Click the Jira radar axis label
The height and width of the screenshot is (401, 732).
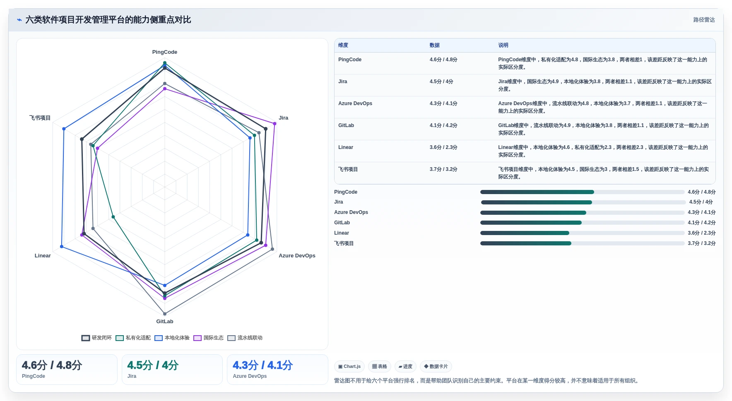[x=284, y=118]
